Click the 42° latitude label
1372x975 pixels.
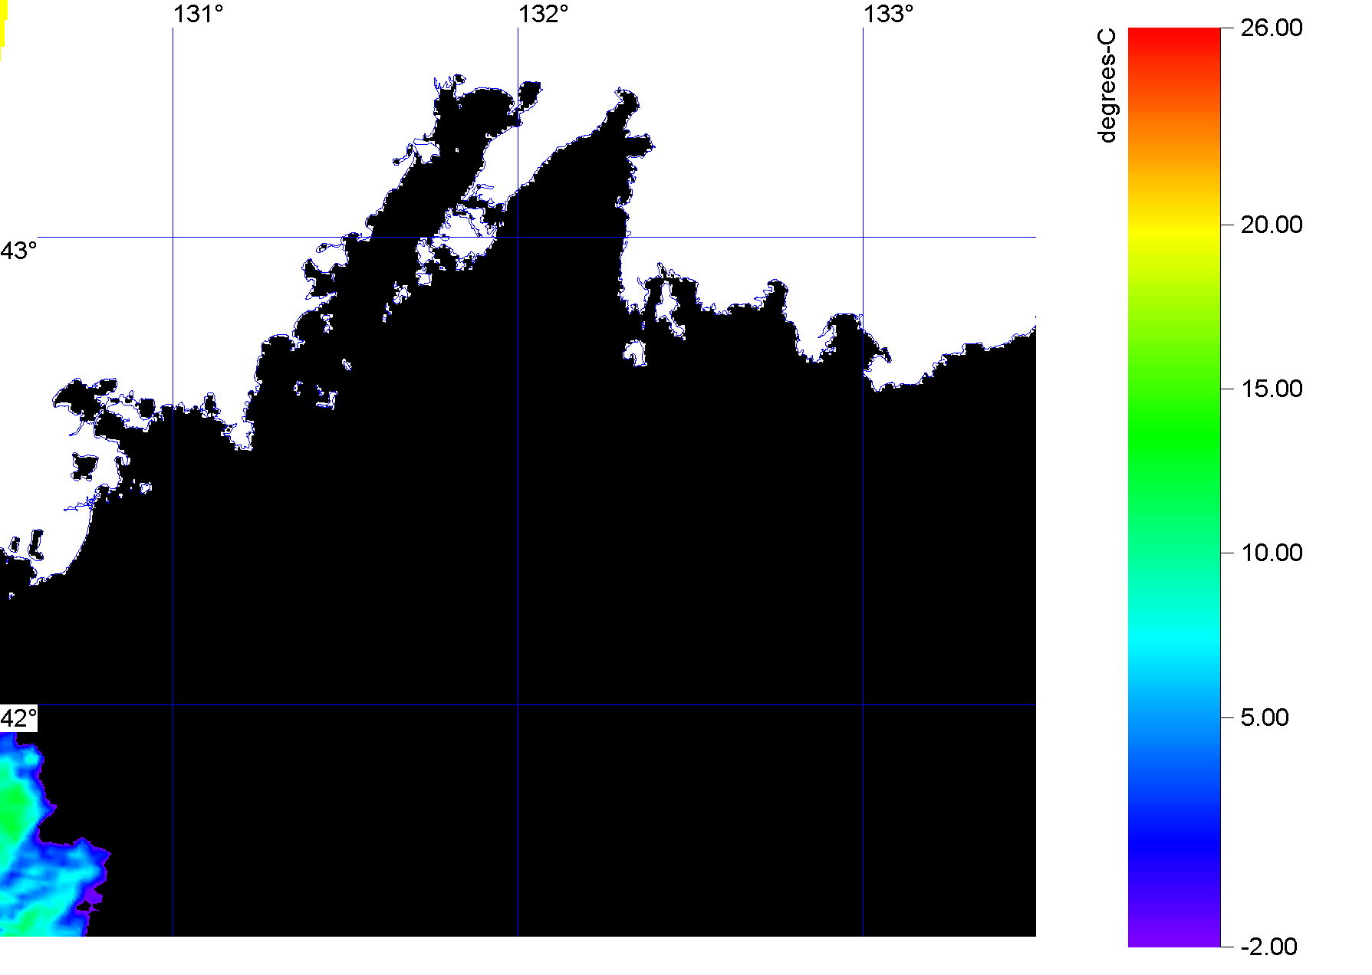click(x=18, y=718)
